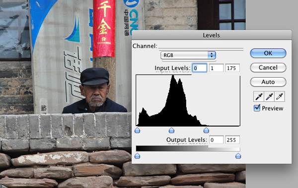This screenshot has height=188, width=298.
Task: Click the channel dropdown stepper arrows
Action: click(212, 55)
